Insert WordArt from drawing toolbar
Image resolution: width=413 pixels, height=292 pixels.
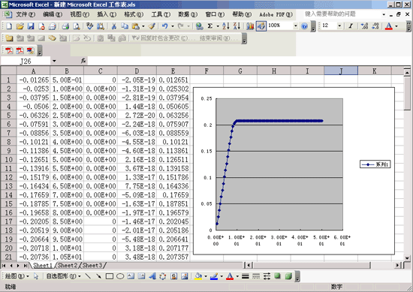[152, 276]
